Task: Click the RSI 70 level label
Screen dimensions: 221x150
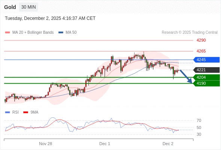Action: click(199, 120)
